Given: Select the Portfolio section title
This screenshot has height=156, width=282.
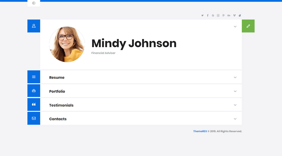Looking at the screenshot, I should pyautogui.click(x=57, y=91).
